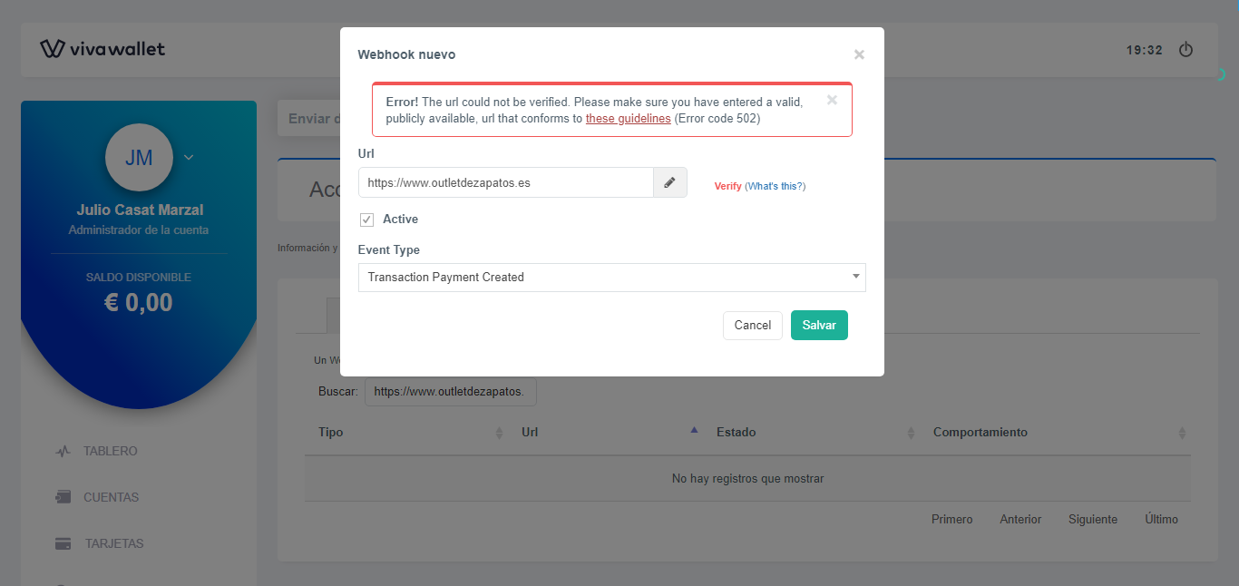The image size is (1239, 586).
Task: Dismiss the Error 502 banner with its X
Action: point(831,100)
